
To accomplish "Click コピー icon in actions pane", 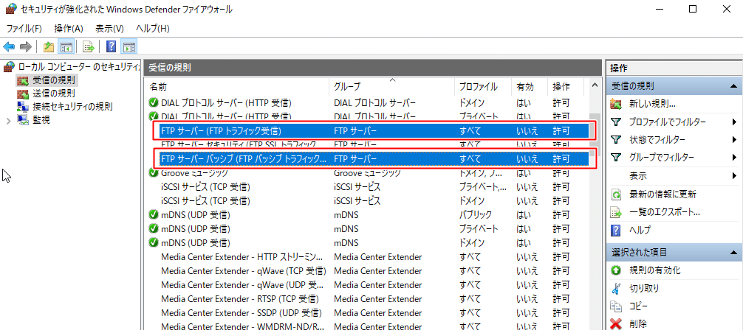I will 616,306.
